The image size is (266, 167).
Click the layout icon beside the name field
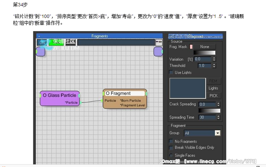click(159, 43)
